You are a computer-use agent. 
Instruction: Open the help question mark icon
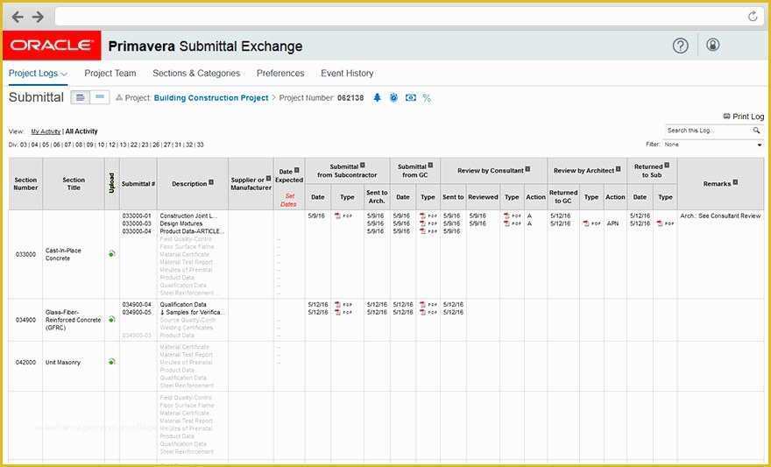coord(680,46)
